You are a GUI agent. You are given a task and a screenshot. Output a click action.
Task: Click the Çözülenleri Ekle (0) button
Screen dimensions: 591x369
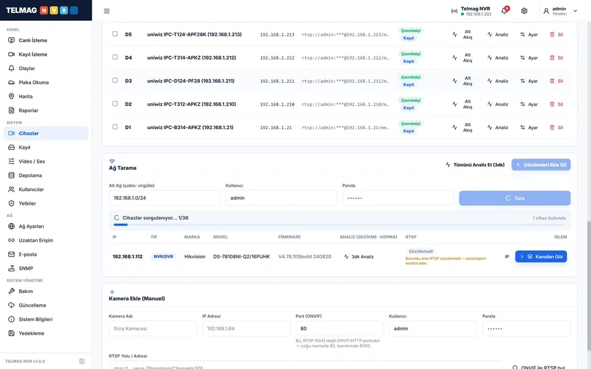[541, 165]
